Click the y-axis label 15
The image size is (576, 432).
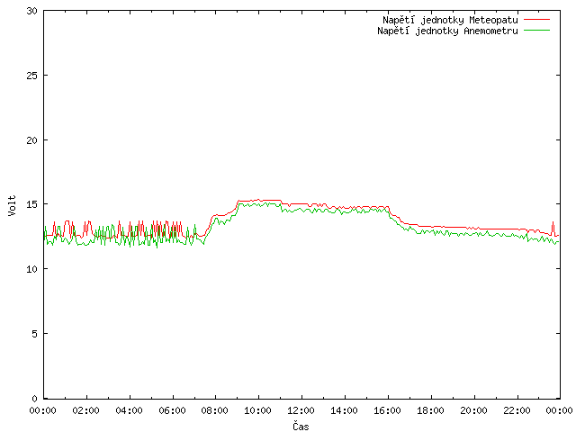point(32,204)
